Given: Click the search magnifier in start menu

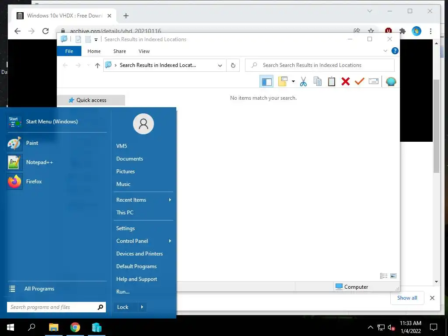Looking at the screenshot, I should click(100, 307).
